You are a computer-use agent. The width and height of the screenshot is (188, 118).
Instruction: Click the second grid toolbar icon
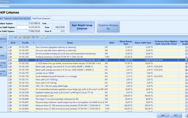(16, 37)
